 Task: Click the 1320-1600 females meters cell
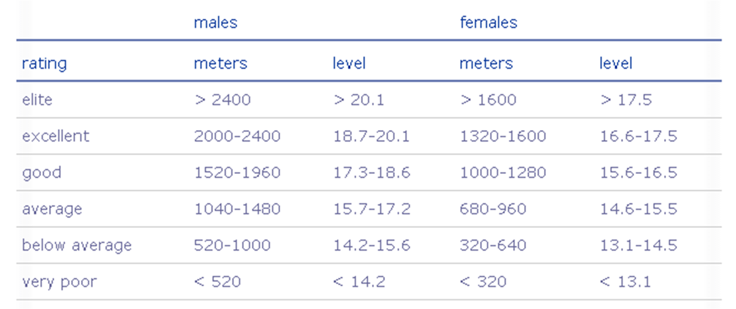click(503, 136)
